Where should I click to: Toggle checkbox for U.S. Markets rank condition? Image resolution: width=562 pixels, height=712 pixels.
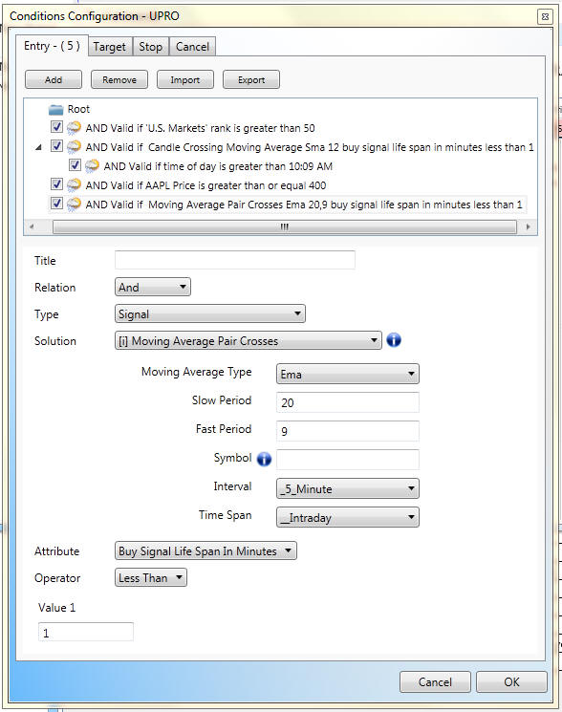(56, 127)
